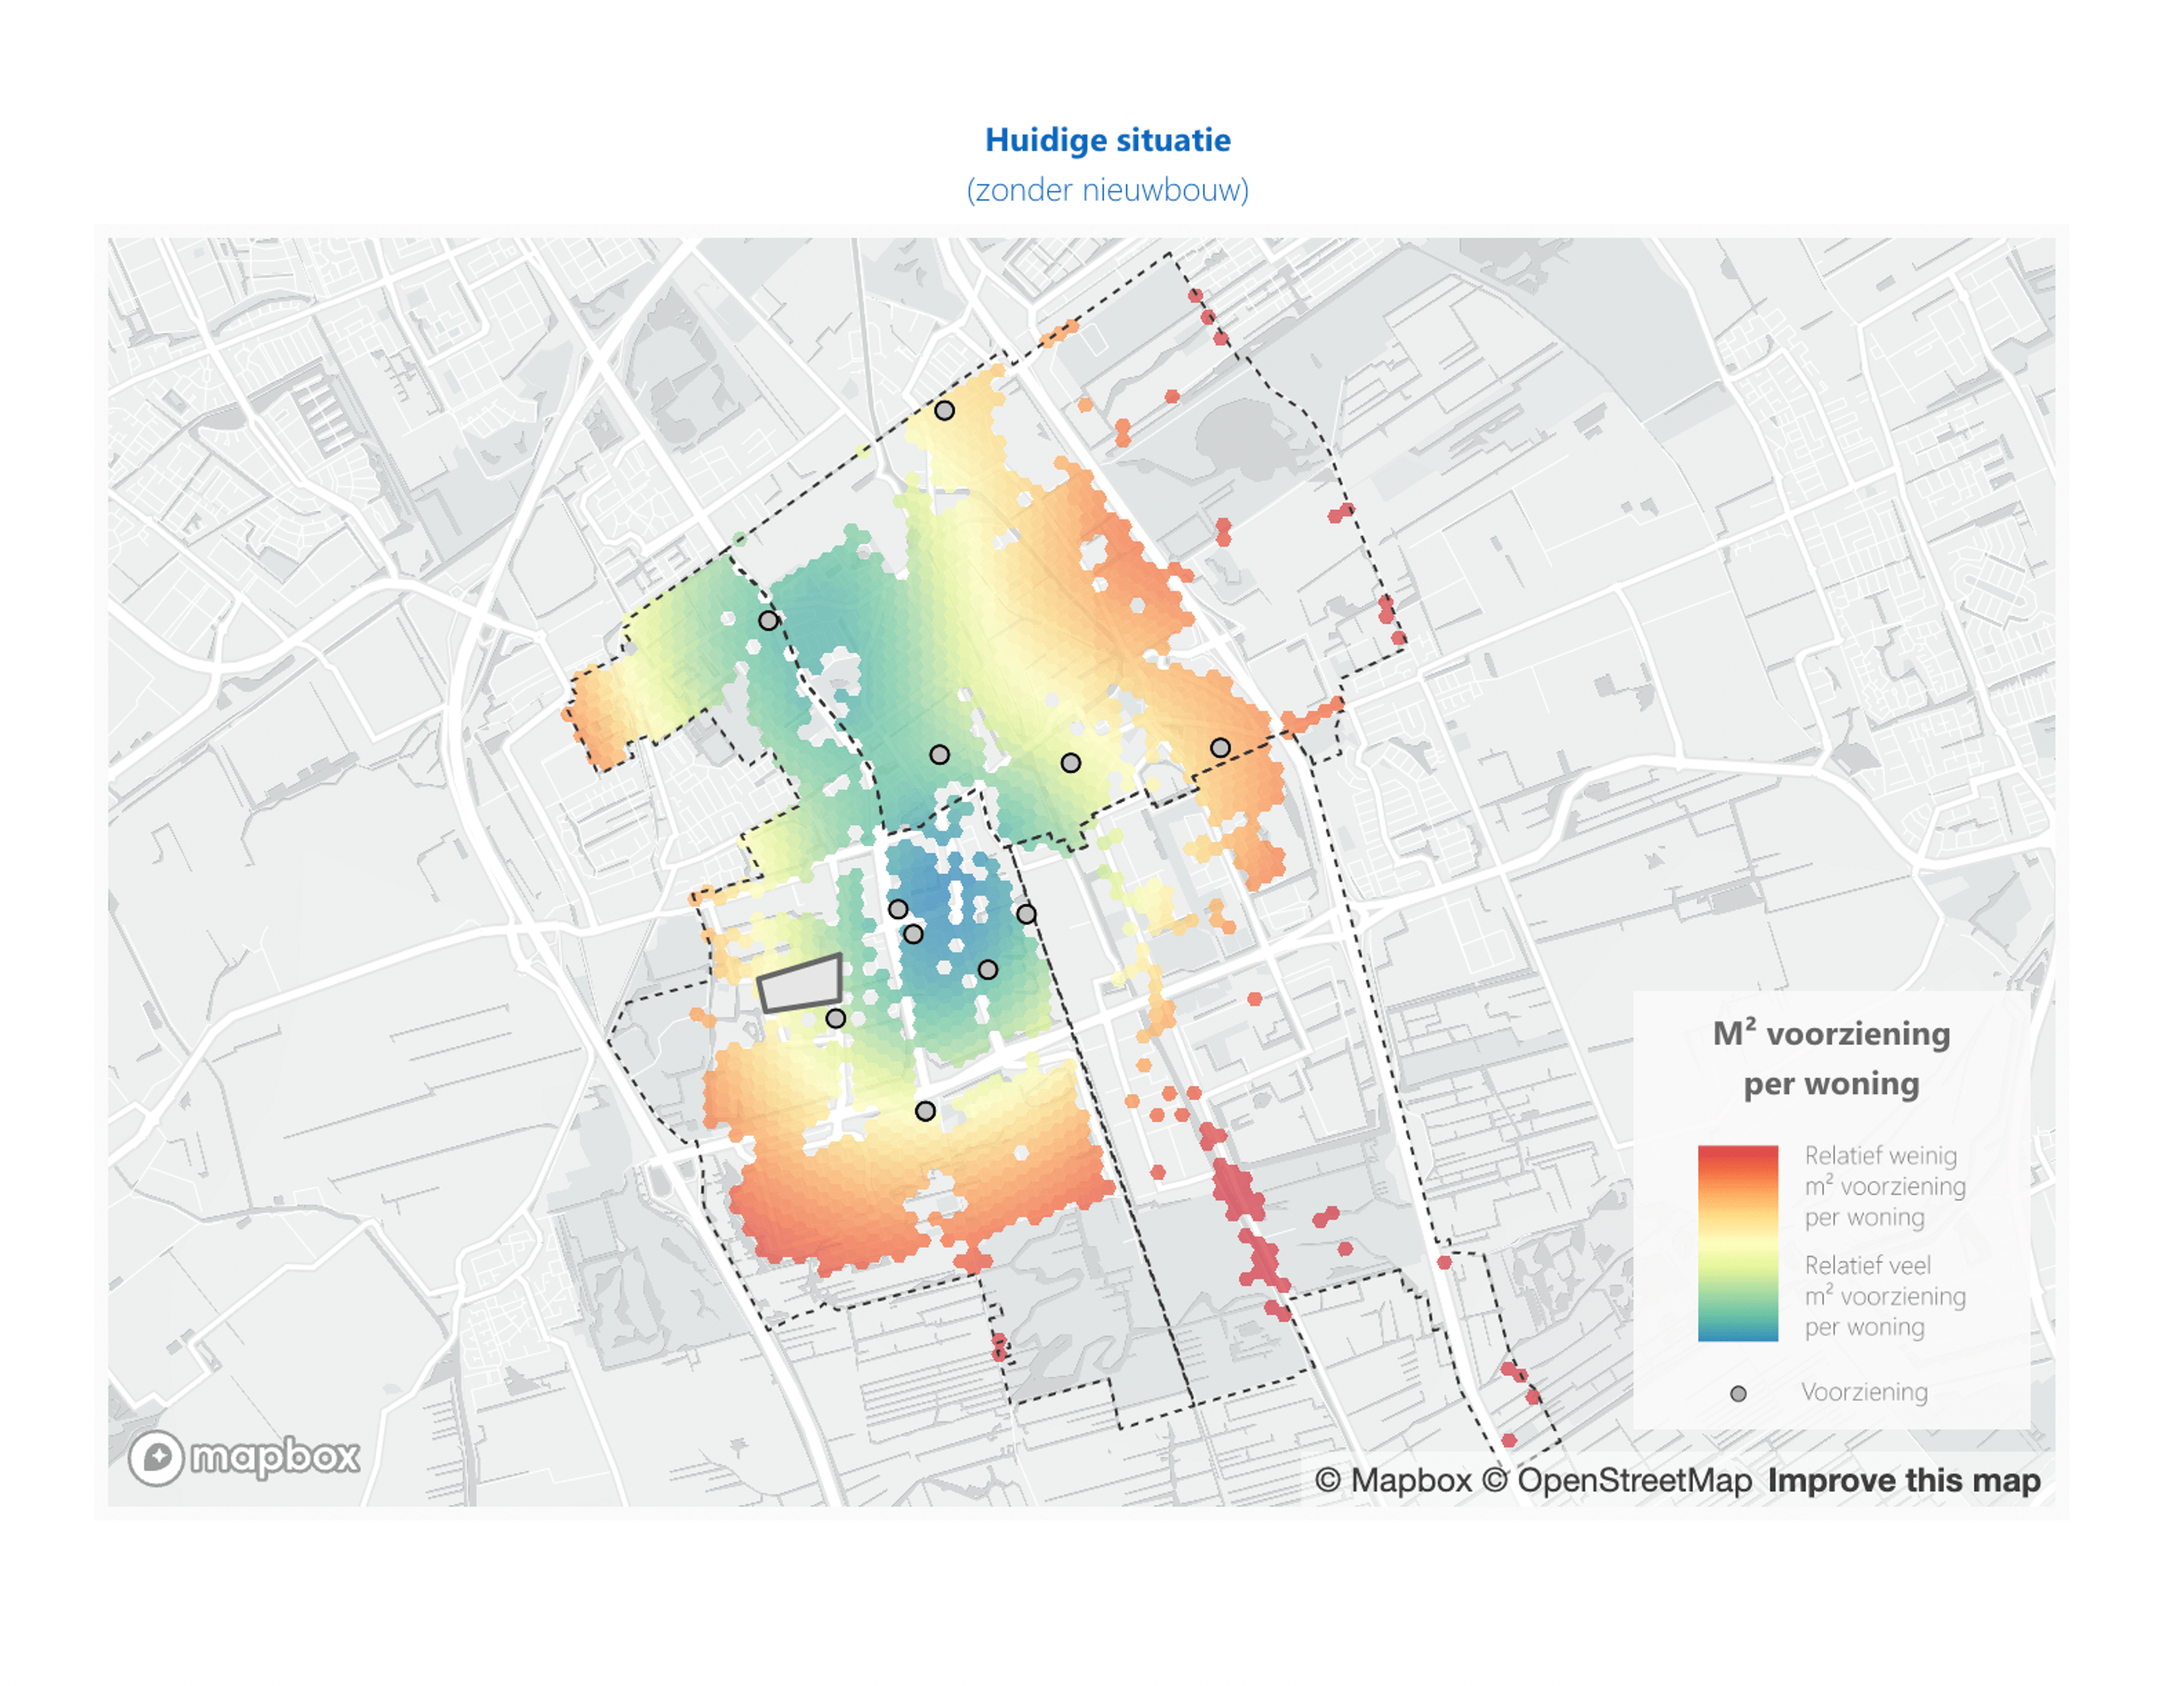This screenshot has width=2160, height=1686.
Task: Click the (zonder nieuwbouw) subtitle
Action: click(1108, 190)
